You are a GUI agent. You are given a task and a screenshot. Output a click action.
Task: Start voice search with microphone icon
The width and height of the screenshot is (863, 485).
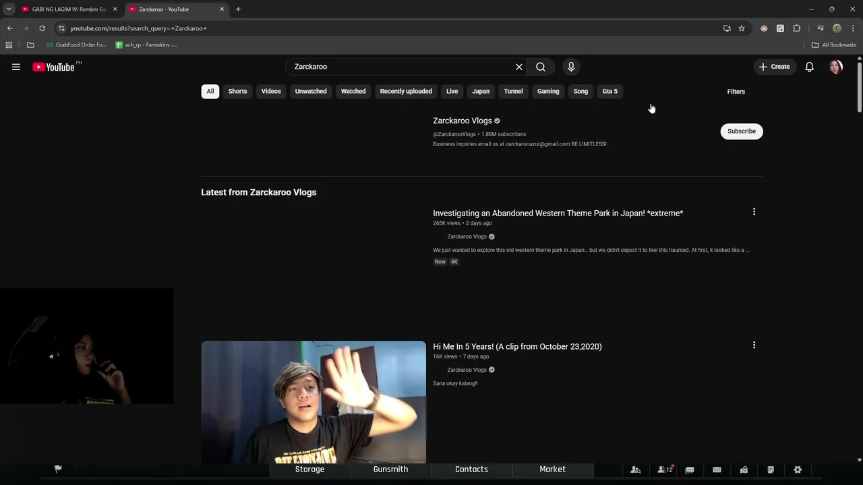(571, 67)
